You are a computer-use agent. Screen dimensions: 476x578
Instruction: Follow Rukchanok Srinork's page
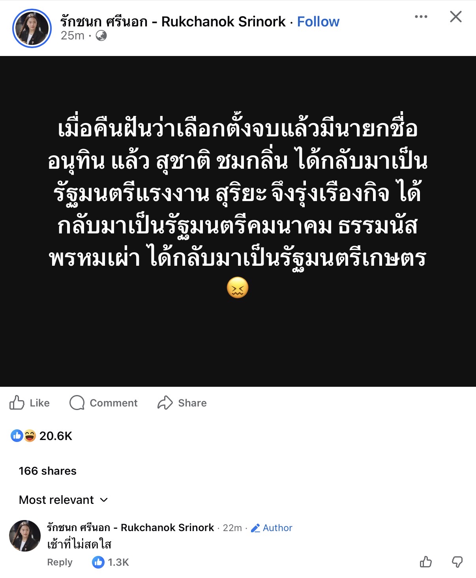[x=318, y=22]
